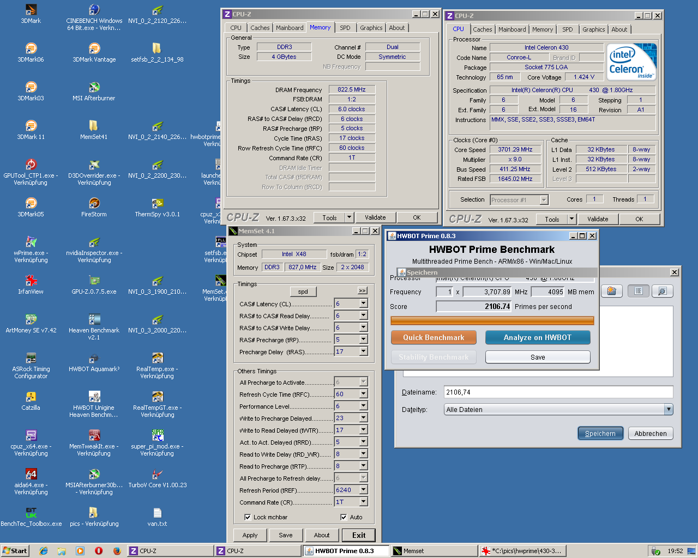Click OK in left CPU-Z window
Screen dimensions: 698x558
click(x=417, y=217)
